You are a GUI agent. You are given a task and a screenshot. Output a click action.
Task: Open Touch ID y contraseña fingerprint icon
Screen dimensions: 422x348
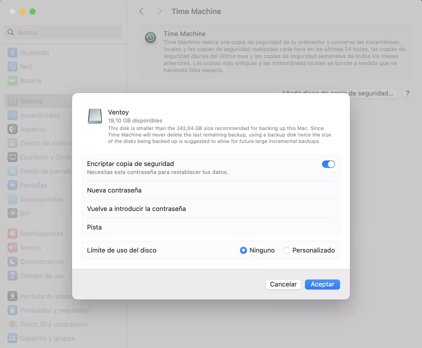[x=12, y=324]
